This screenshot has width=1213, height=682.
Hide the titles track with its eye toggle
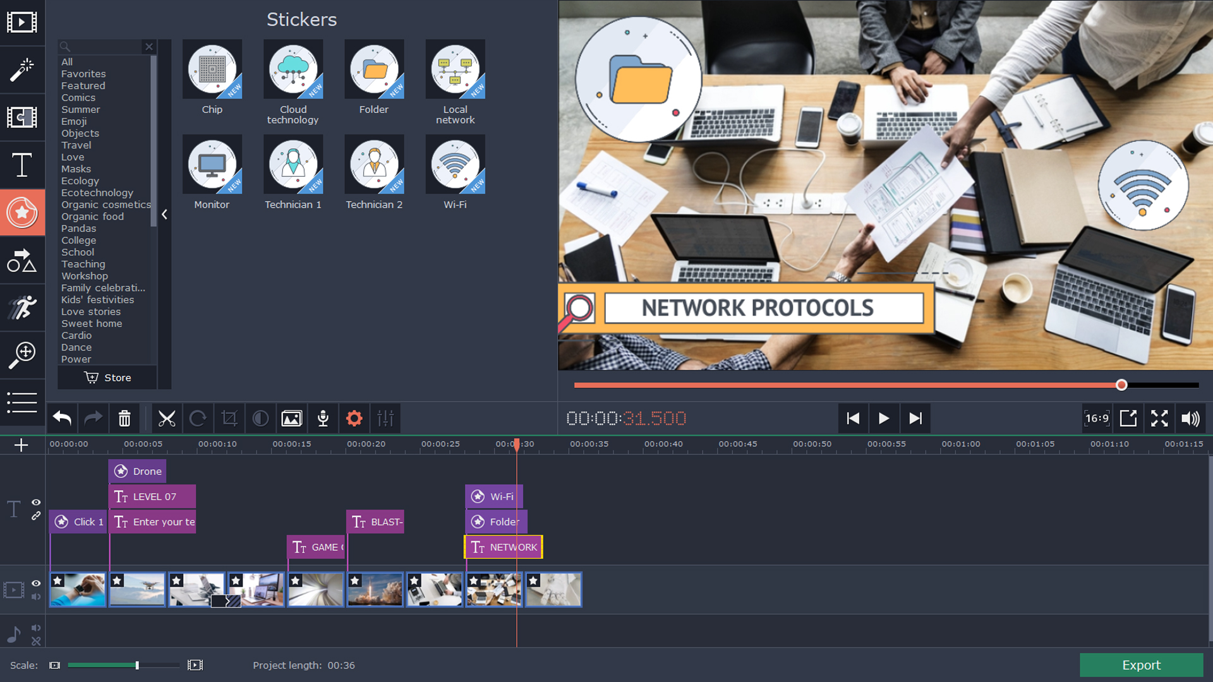pos(36,503)
